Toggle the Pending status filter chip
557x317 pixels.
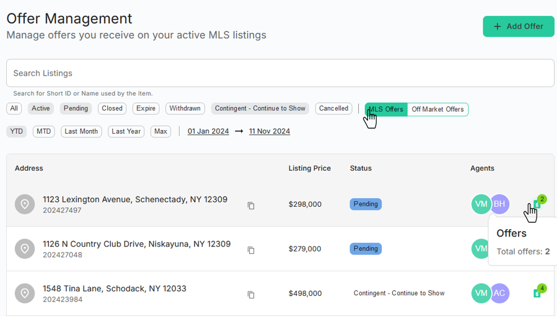[76, 108]
